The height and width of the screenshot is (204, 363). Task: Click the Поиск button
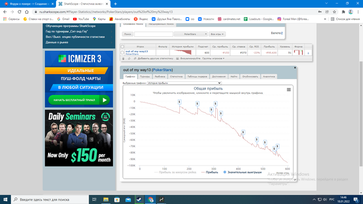[x=128, y=34]
